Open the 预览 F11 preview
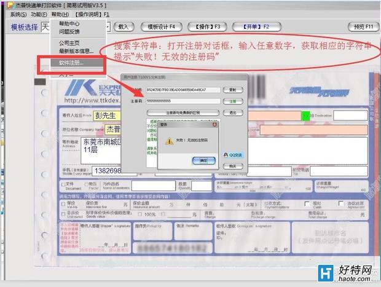 363,26
